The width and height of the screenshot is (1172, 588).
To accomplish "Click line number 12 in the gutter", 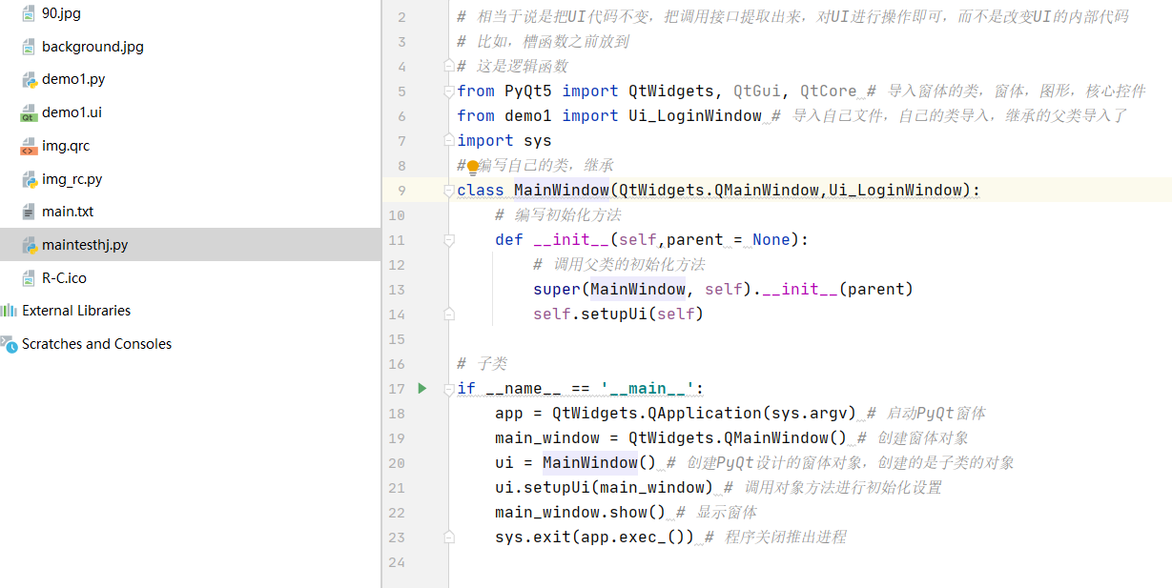I will [x=397, y=265].
